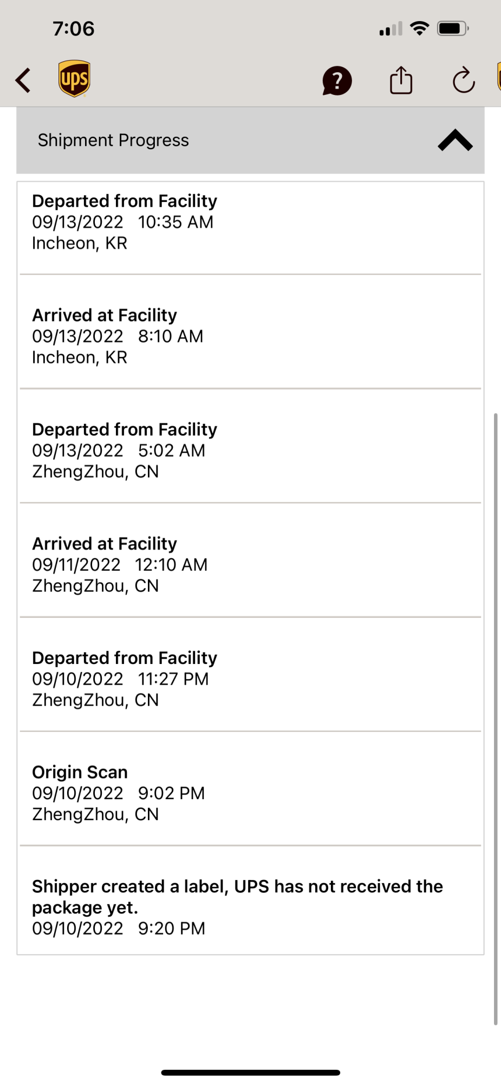Open the help chat question icon
Screen dimensions: 501x1085
pyautogui.click(x=337, y=81)
